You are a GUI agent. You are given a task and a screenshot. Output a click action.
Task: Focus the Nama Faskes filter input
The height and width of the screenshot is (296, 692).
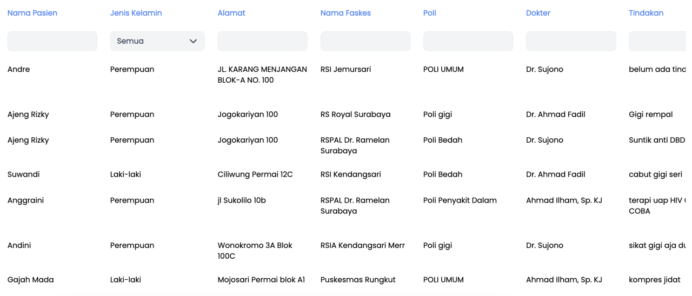pos(365,41)
